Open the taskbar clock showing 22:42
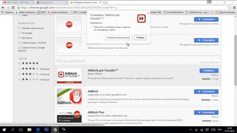 point(230,130)
